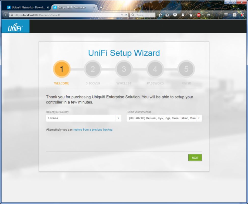Click the browser back arrow button
The width and height of the screenshot is (248, 204).
coord(6,15)
